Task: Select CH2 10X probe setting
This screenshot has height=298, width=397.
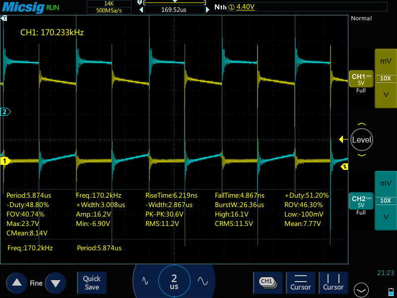Action: point(386,201)
